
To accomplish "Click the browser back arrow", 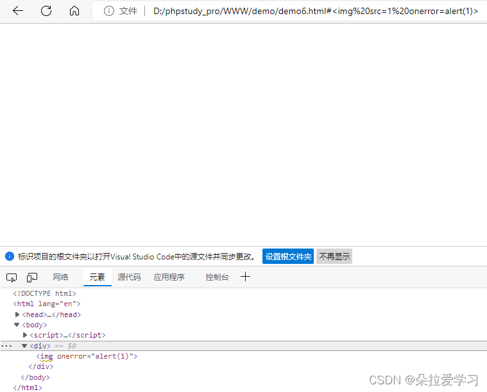I will (x=18, y=11).
